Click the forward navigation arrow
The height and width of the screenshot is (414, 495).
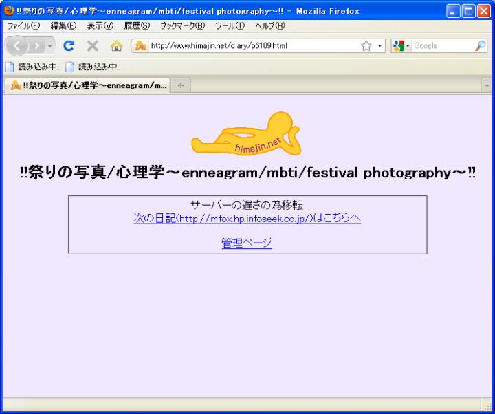click(x=39, y=47)
